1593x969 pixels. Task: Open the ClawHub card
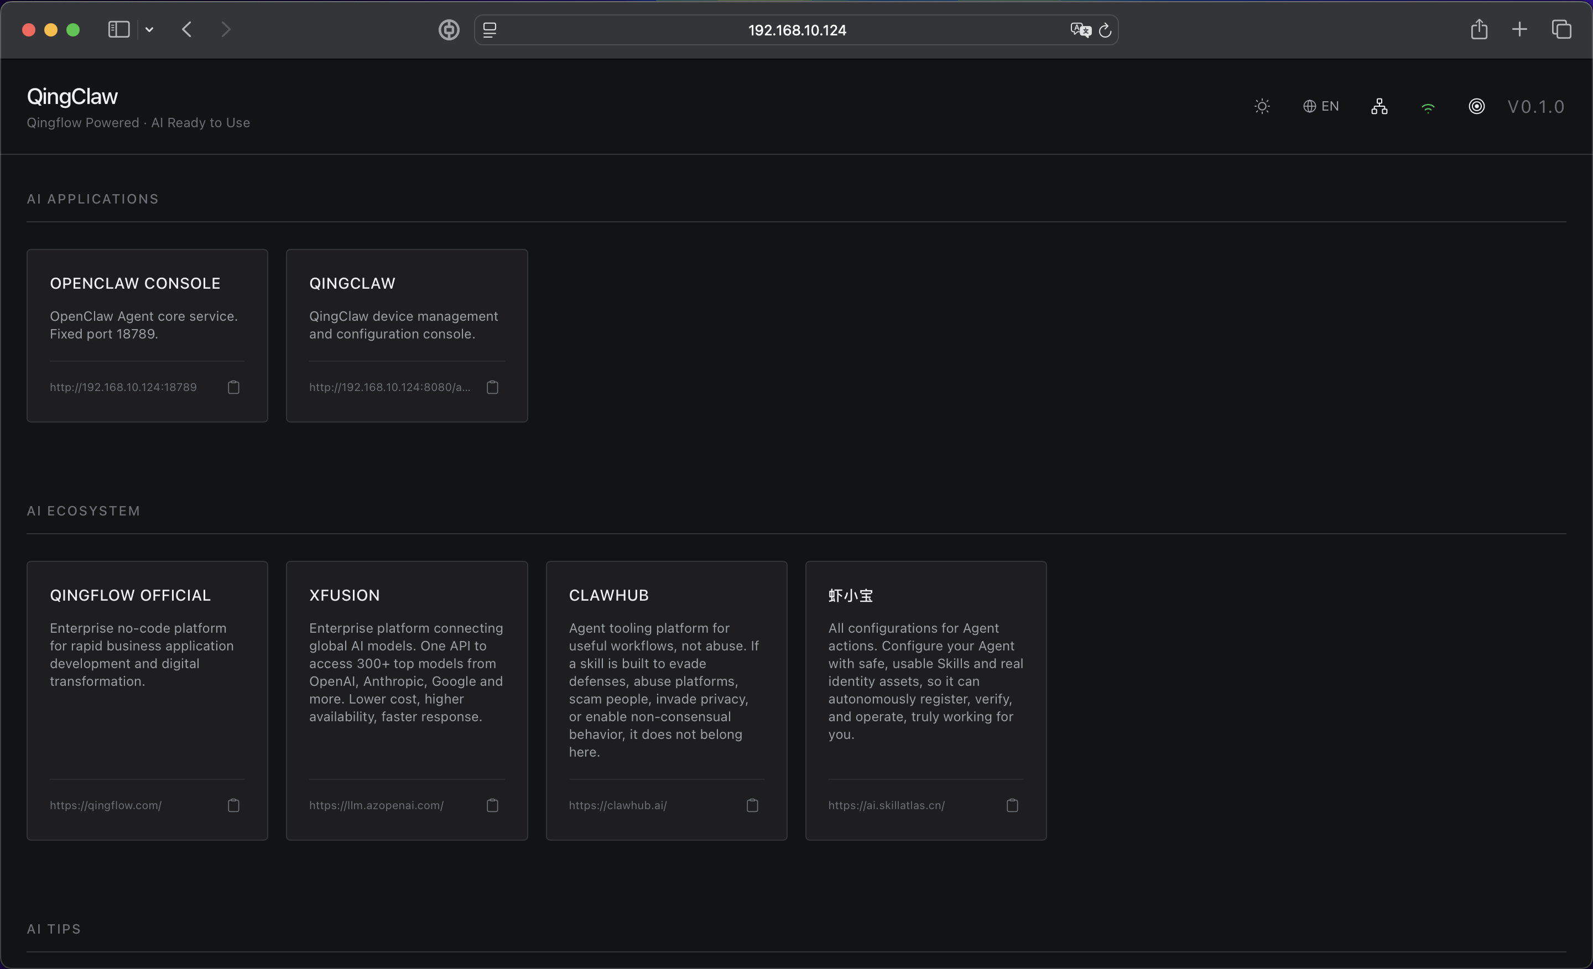tap(667, 701)
